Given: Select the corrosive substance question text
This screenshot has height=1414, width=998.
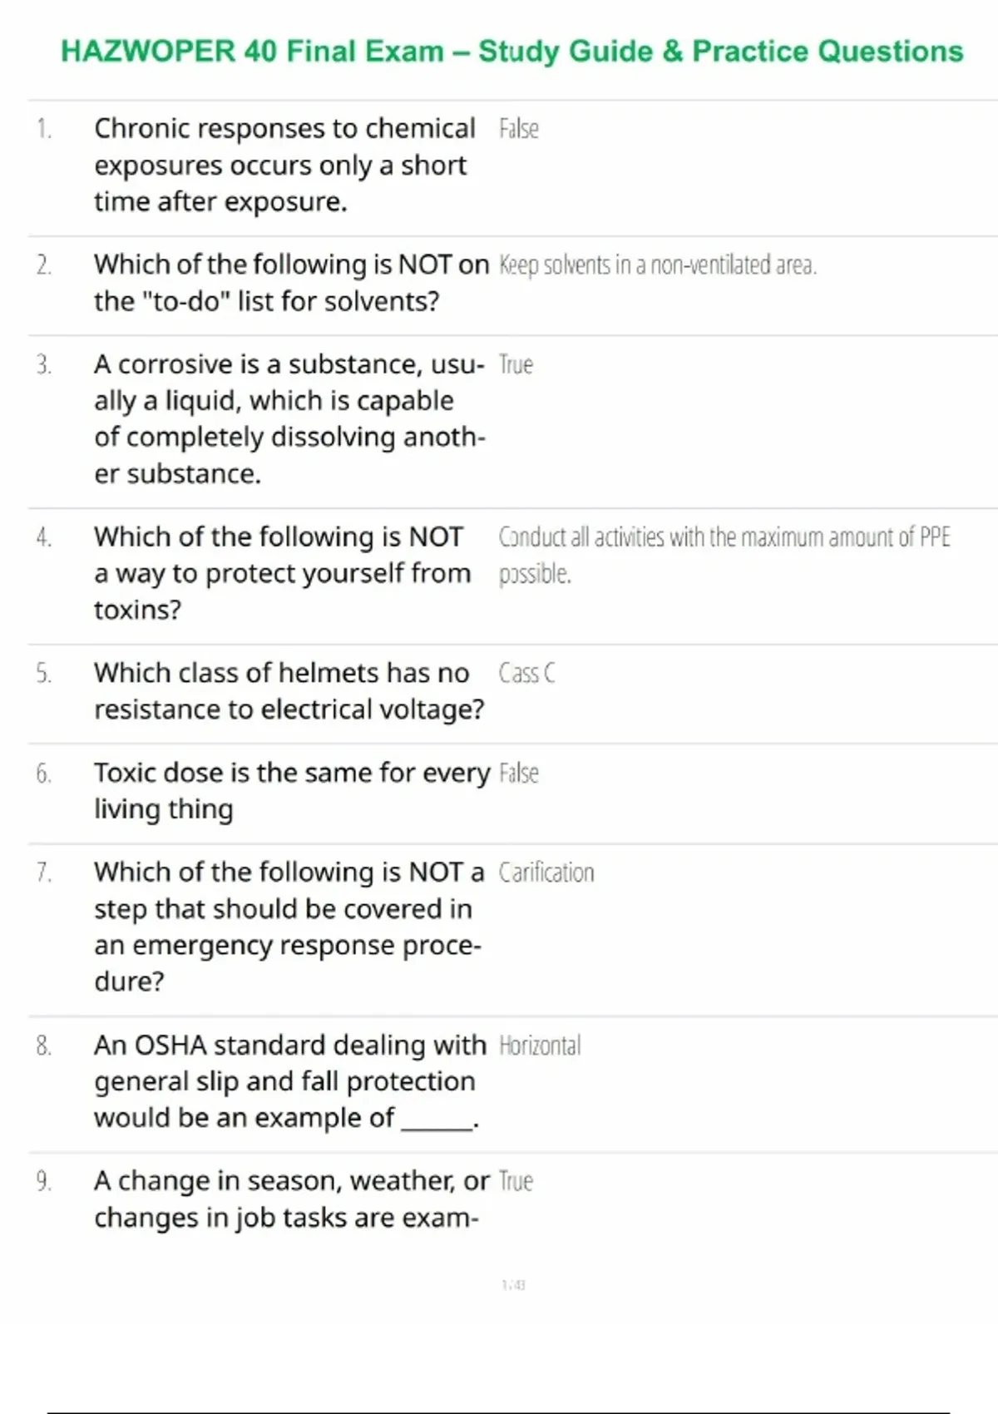Looking at the screenshot, I should tap(289, 418).
